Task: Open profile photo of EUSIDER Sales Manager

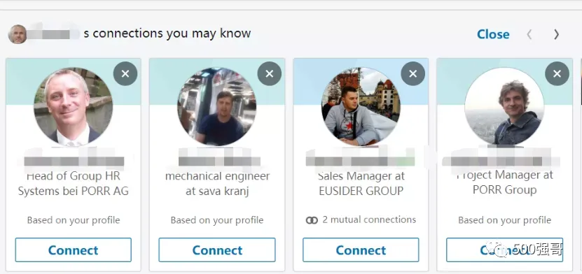Action: [361, 107]
